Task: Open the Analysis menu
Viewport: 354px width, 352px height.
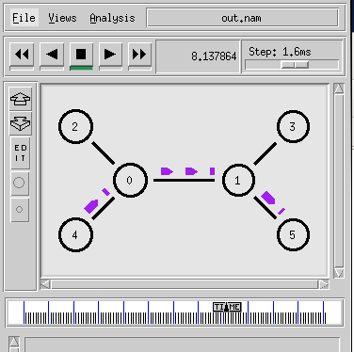Action: tap(112, 18)
